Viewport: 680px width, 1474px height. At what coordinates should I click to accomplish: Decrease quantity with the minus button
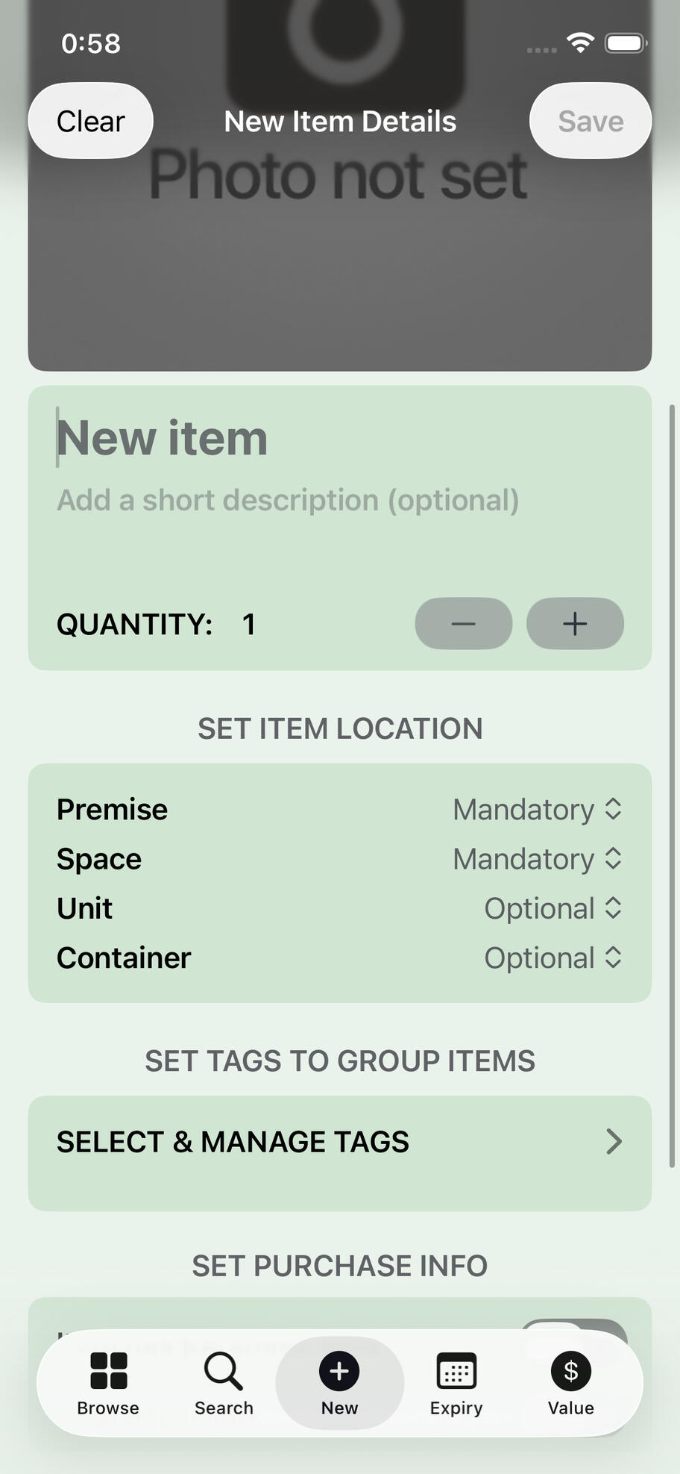[x=464, y=623]
